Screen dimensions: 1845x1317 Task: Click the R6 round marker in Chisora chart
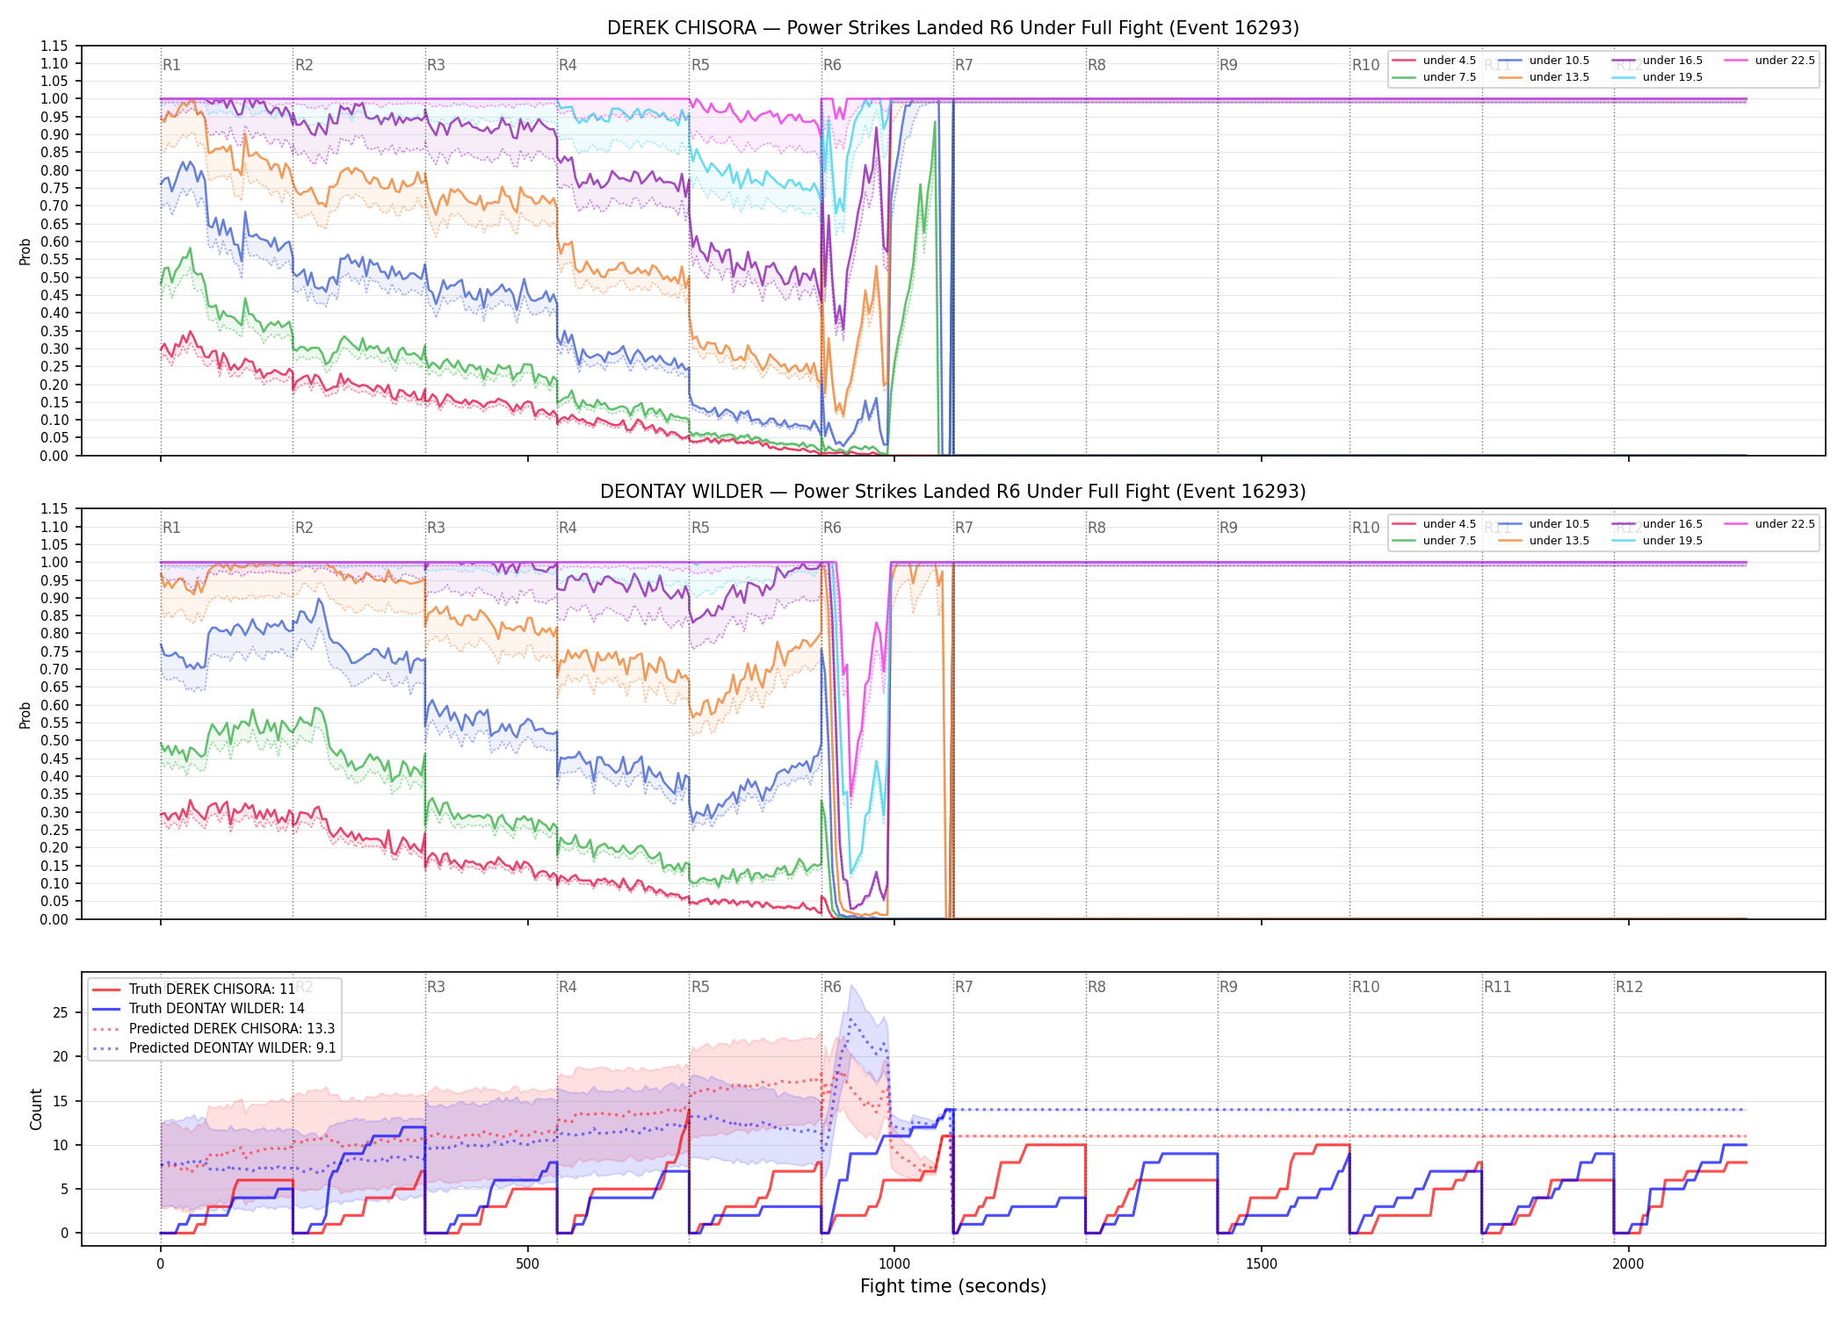coord(832,65)
